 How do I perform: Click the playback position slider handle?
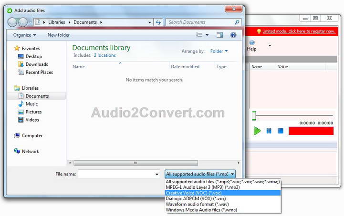click(254, 115)
